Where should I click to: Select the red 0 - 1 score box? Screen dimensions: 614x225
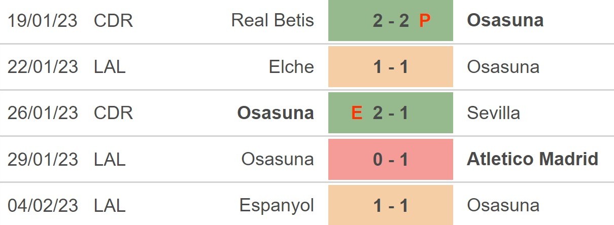pos(391,160)
